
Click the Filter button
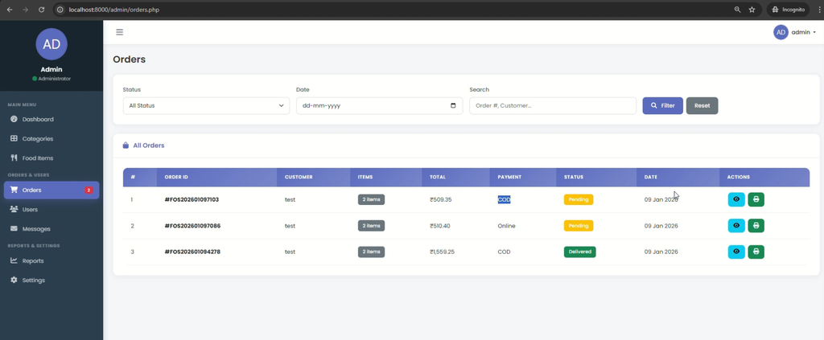click(x=663, y=105)
